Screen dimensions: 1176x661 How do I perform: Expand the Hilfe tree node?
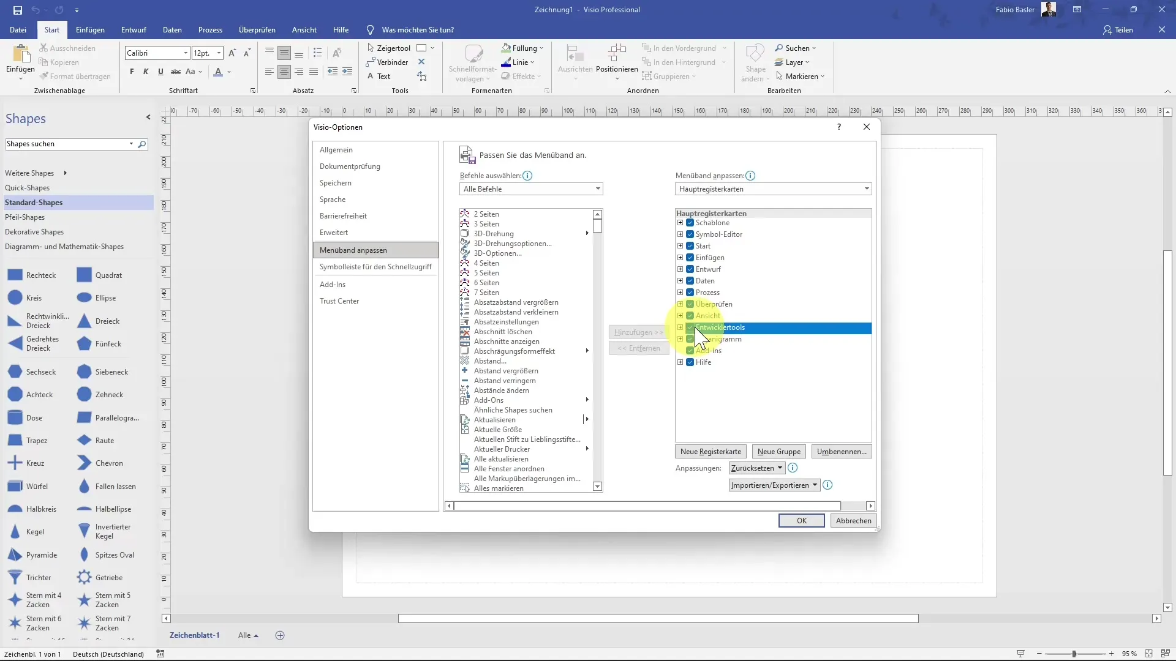(680, 362)
